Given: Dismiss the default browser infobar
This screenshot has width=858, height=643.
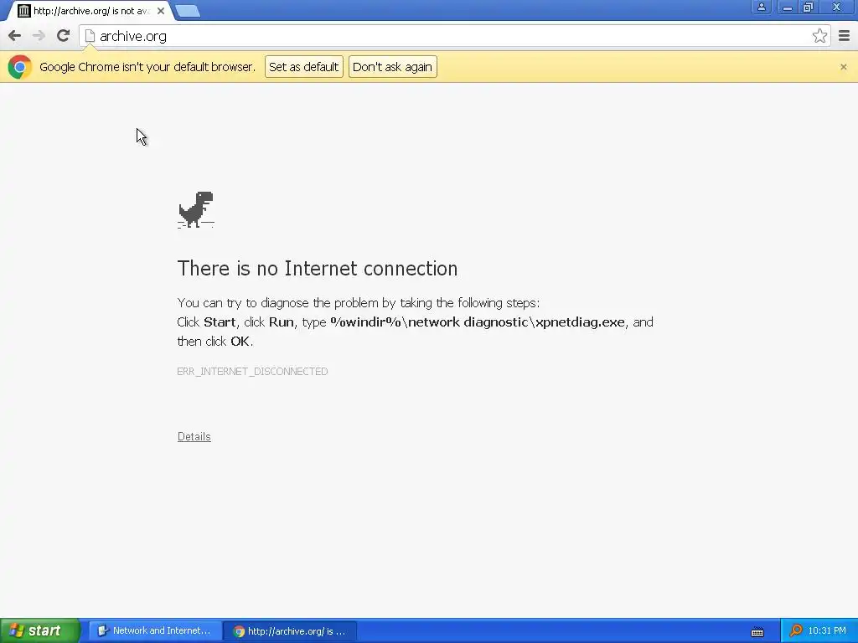Looking at the screenshot, I should click(843, 67).
